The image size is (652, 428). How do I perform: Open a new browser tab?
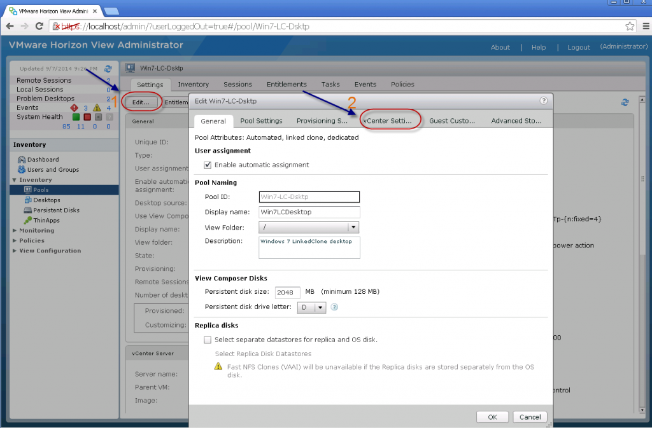(111, 11)
